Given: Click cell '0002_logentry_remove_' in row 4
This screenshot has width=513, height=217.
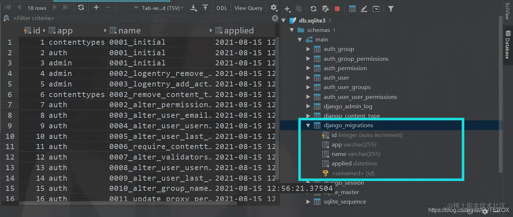Looking at the screenshot, I should (161, 73).
